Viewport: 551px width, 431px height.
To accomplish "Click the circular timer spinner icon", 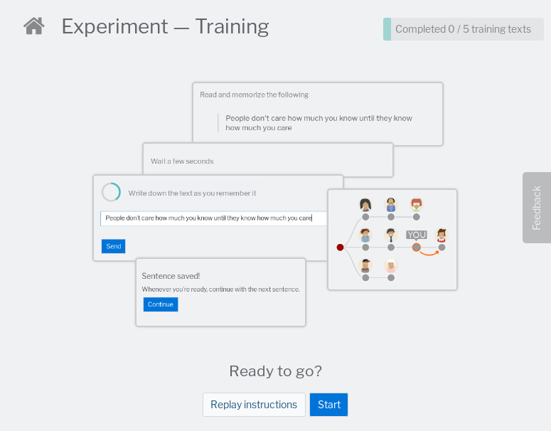I will tap(111, 192).
